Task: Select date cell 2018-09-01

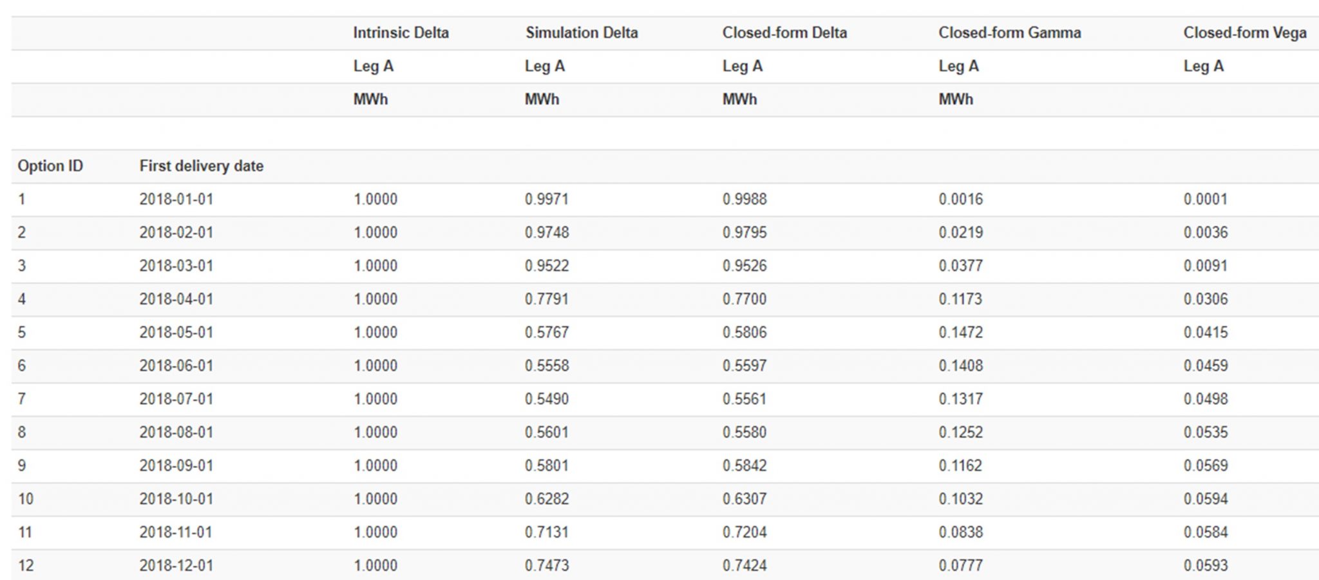Action: [176, 465]
